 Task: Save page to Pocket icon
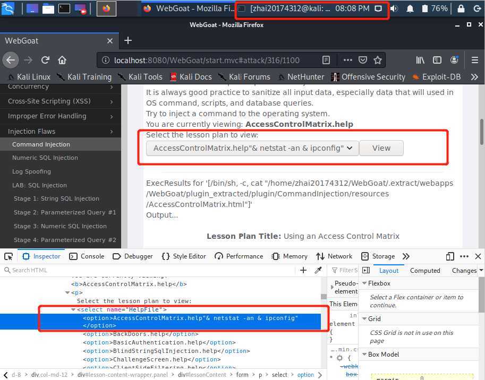362,60
